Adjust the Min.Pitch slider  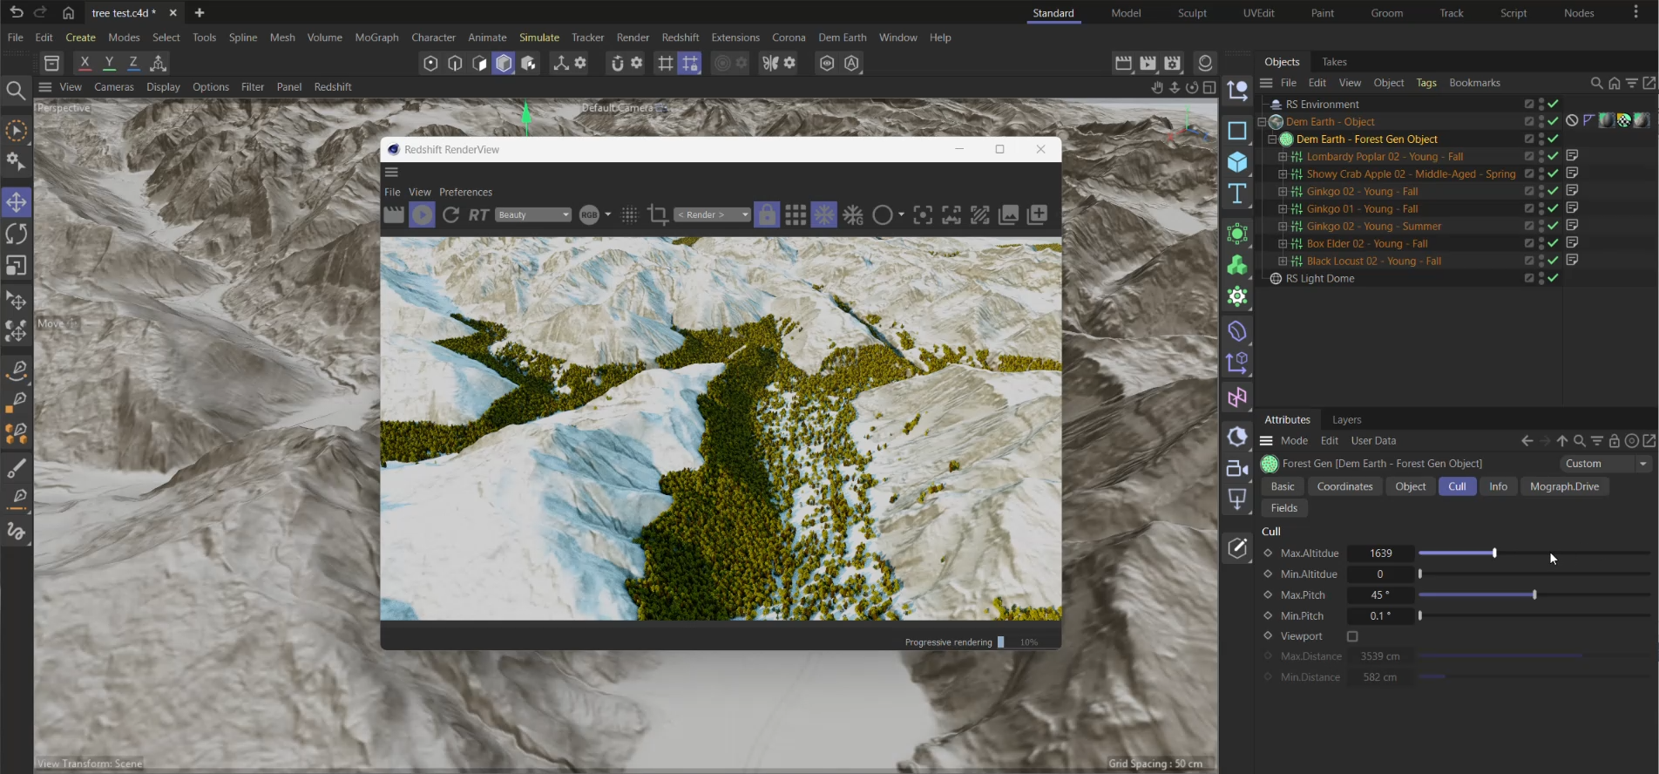(1534, 616)
